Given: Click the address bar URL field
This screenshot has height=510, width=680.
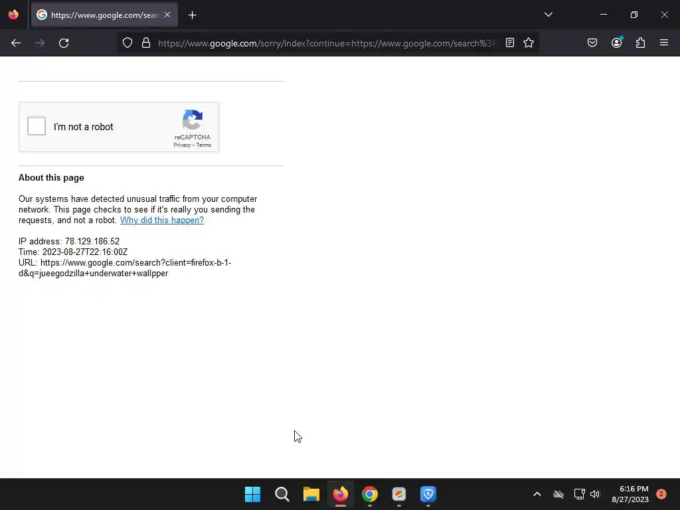Looking at the screenshot, I should pos(328,43).
